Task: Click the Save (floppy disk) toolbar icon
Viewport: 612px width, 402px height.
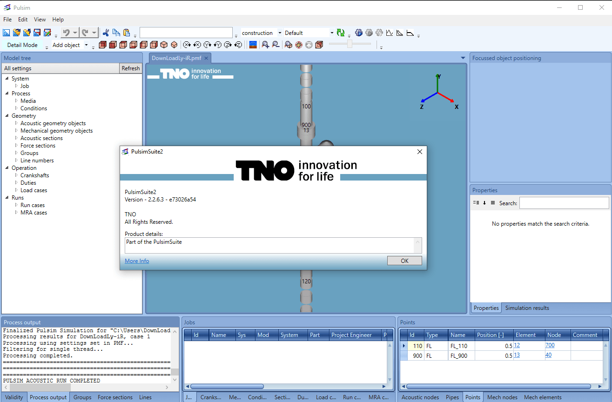Action: [37, 33]
